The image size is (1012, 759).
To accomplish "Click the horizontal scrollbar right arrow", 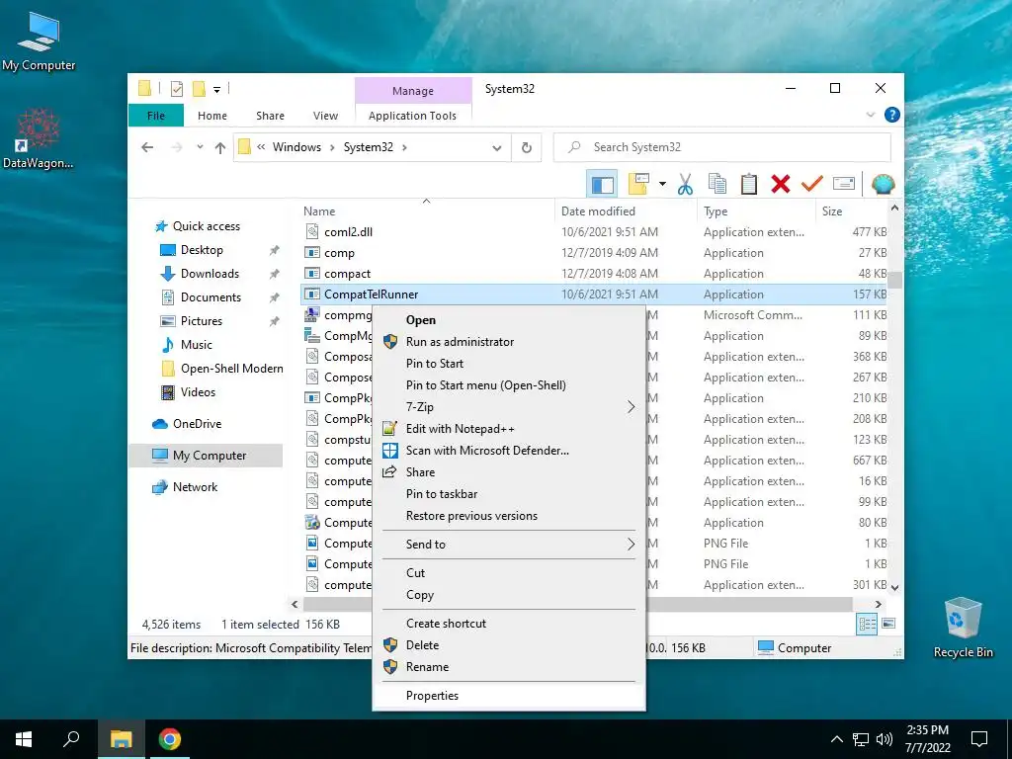I will pos(878,605).
